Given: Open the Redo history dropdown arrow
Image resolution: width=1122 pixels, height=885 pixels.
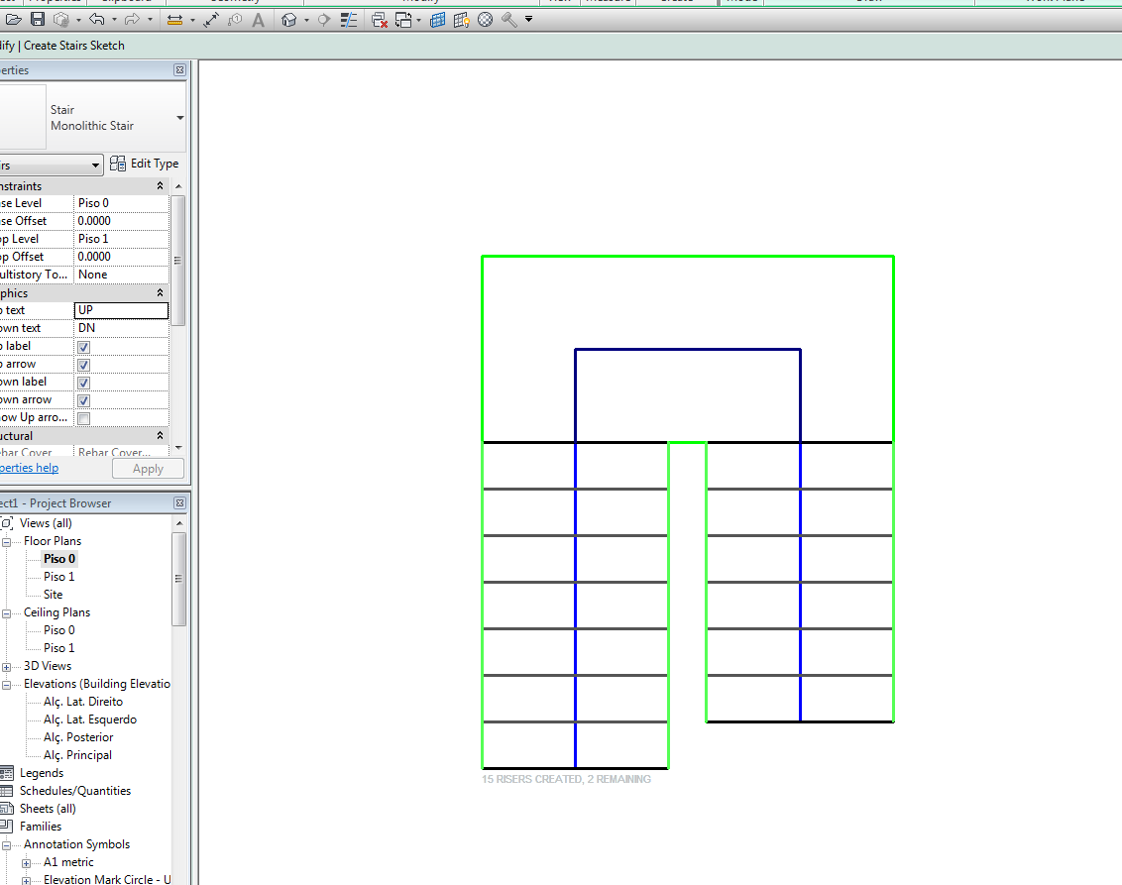Looking at the screenshot, I should 150,20.
